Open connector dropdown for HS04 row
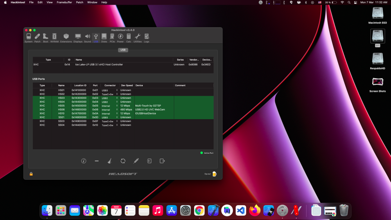The width and height of the screenshot is (391, 220). click(110, 102)
